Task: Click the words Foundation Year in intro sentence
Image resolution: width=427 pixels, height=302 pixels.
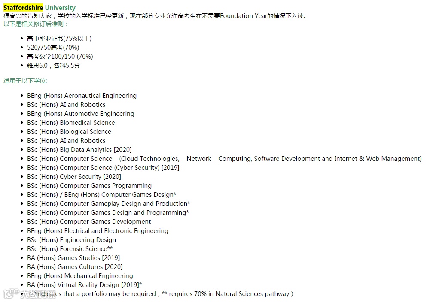Action: pyautogui.click(x=244, y=16)
